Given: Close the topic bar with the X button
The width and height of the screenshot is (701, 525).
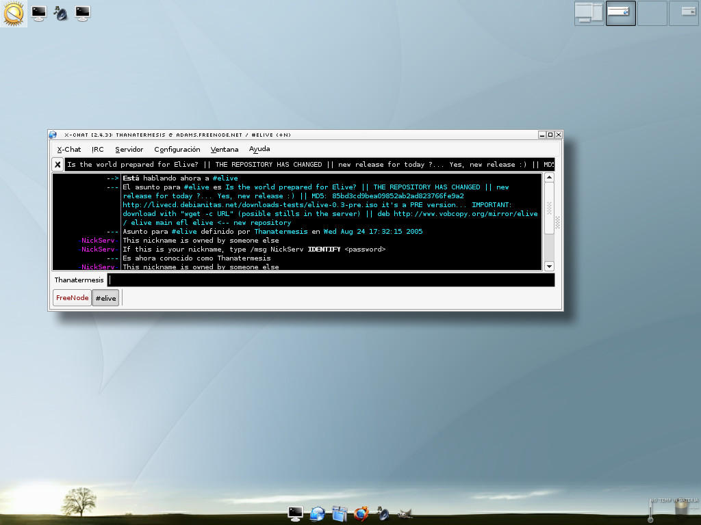Looking at the screenshot, I should click(58, 165).
